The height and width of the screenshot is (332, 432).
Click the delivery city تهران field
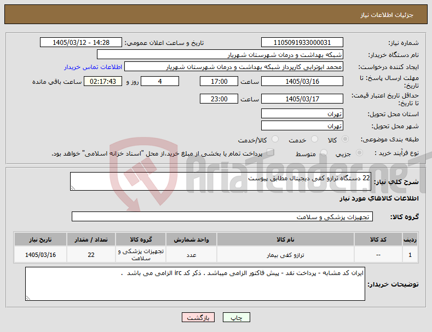[302, 126]
